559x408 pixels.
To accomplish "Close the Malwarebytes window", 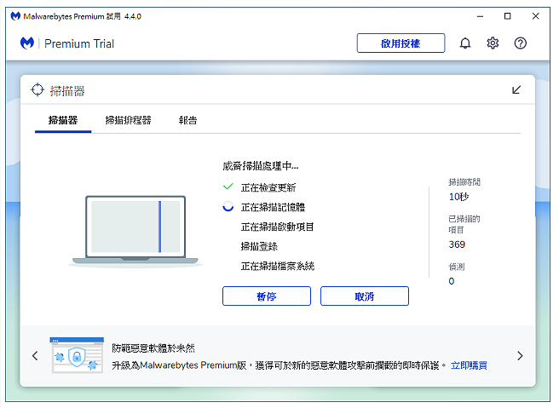I will (x=535, y=16).
